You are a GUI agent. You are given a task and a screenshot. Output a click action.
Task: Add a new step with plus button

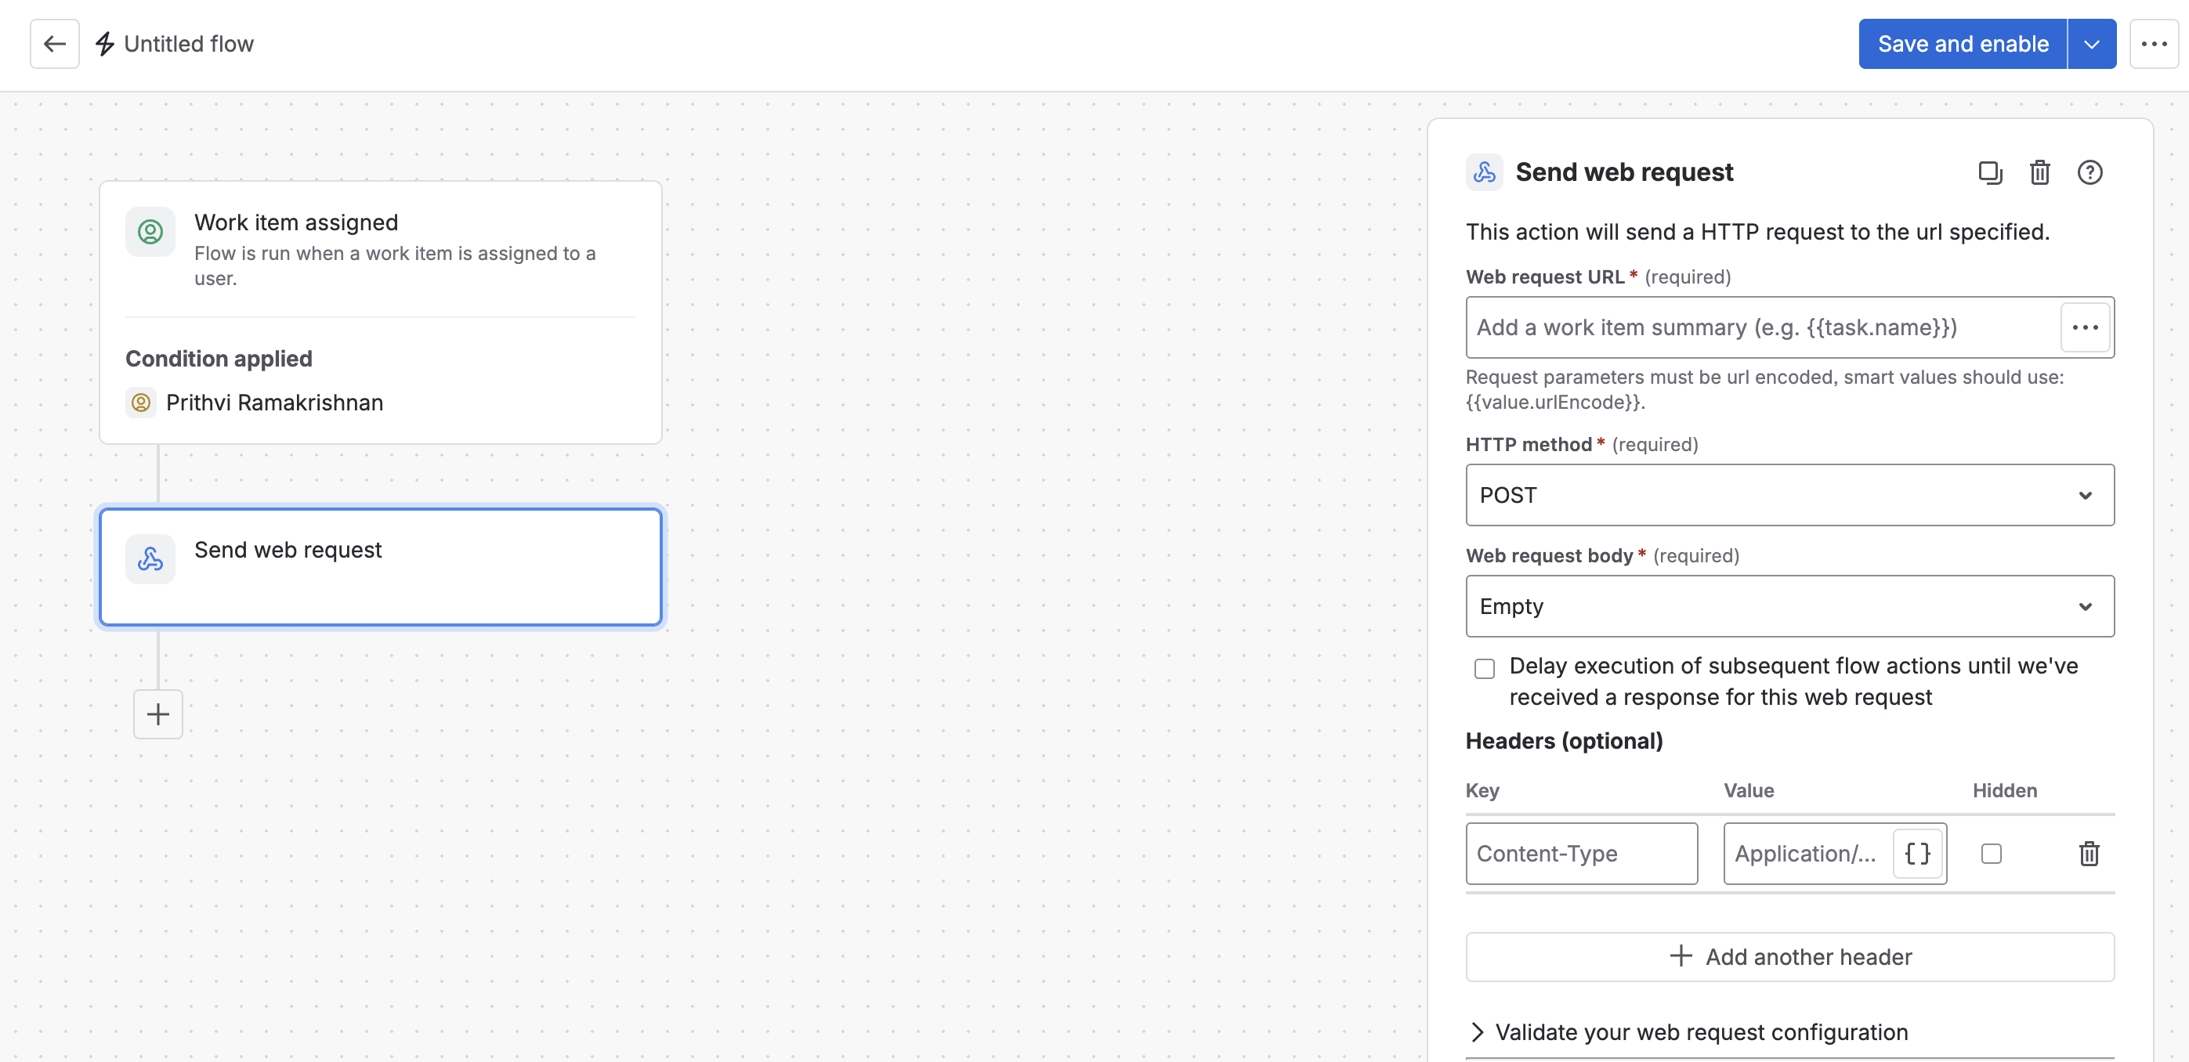tap(158, 713)
